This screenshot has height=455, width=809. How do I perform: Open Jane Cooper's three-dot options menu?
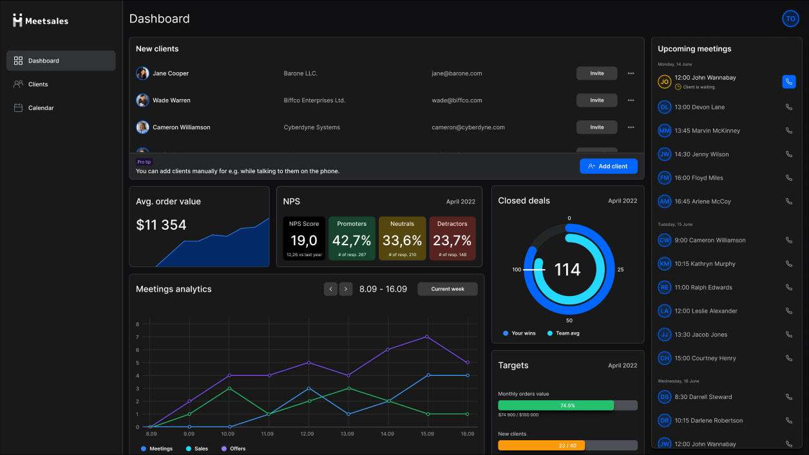point(631,73)
